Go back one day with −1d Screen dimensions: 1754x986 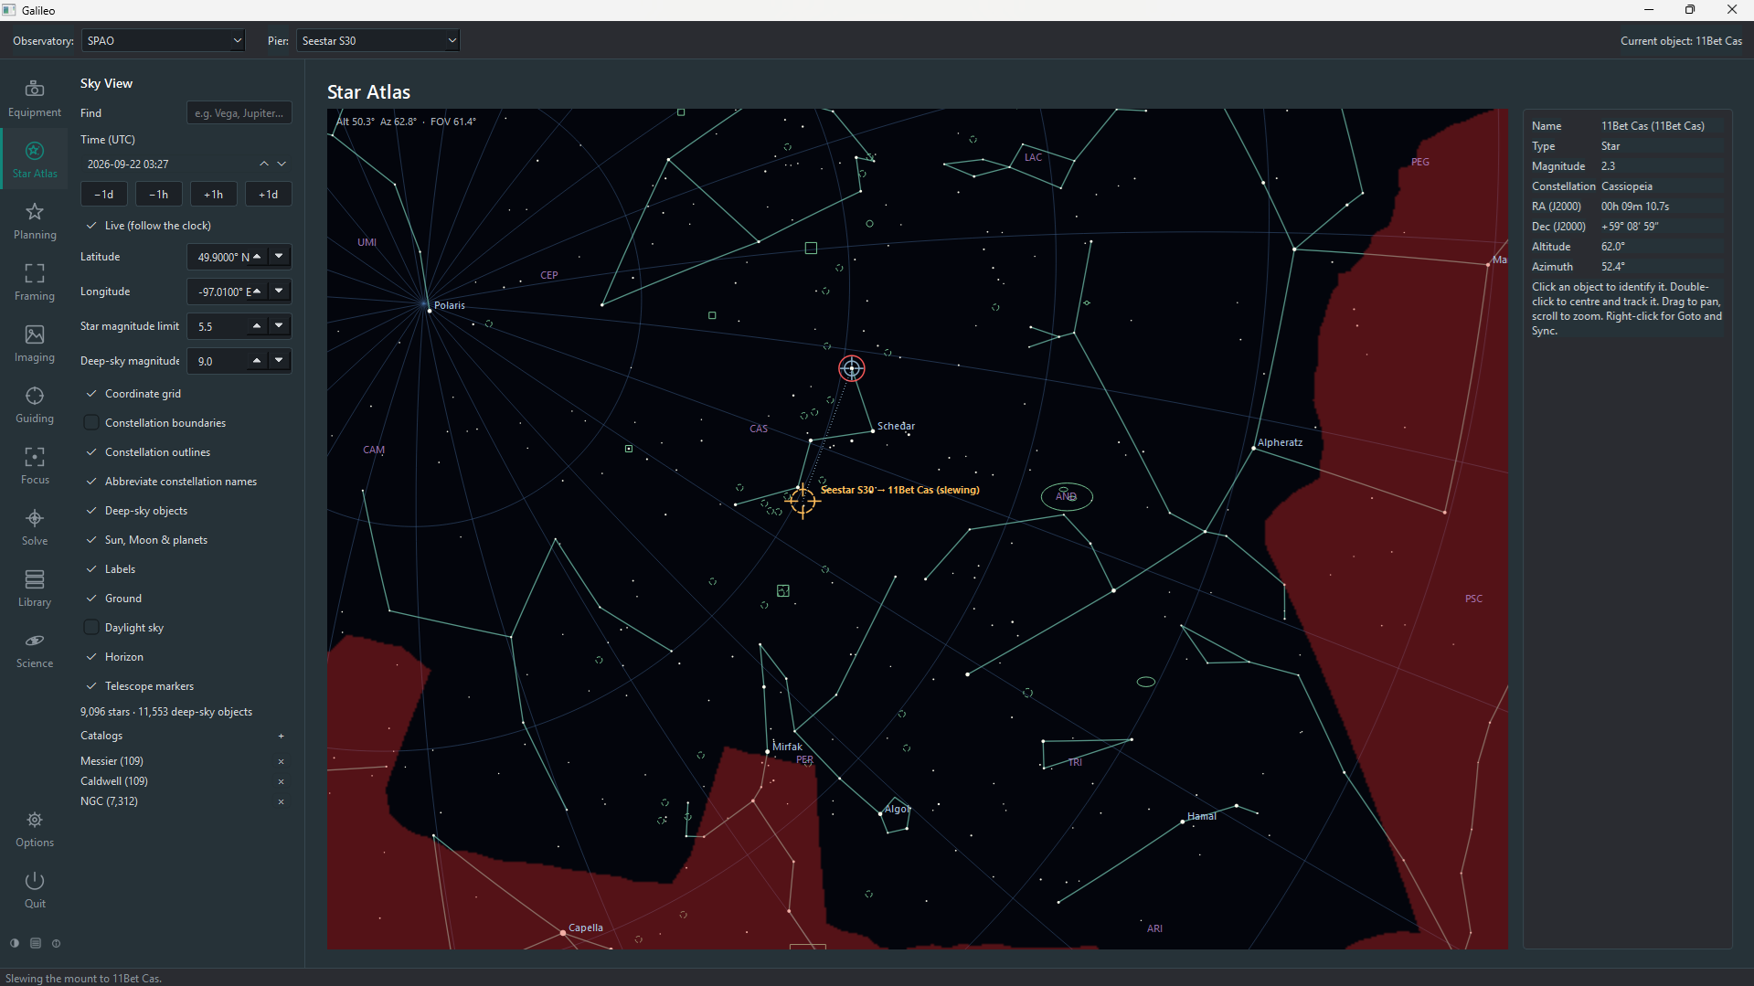pyautogui.click(x=104, y=195)
